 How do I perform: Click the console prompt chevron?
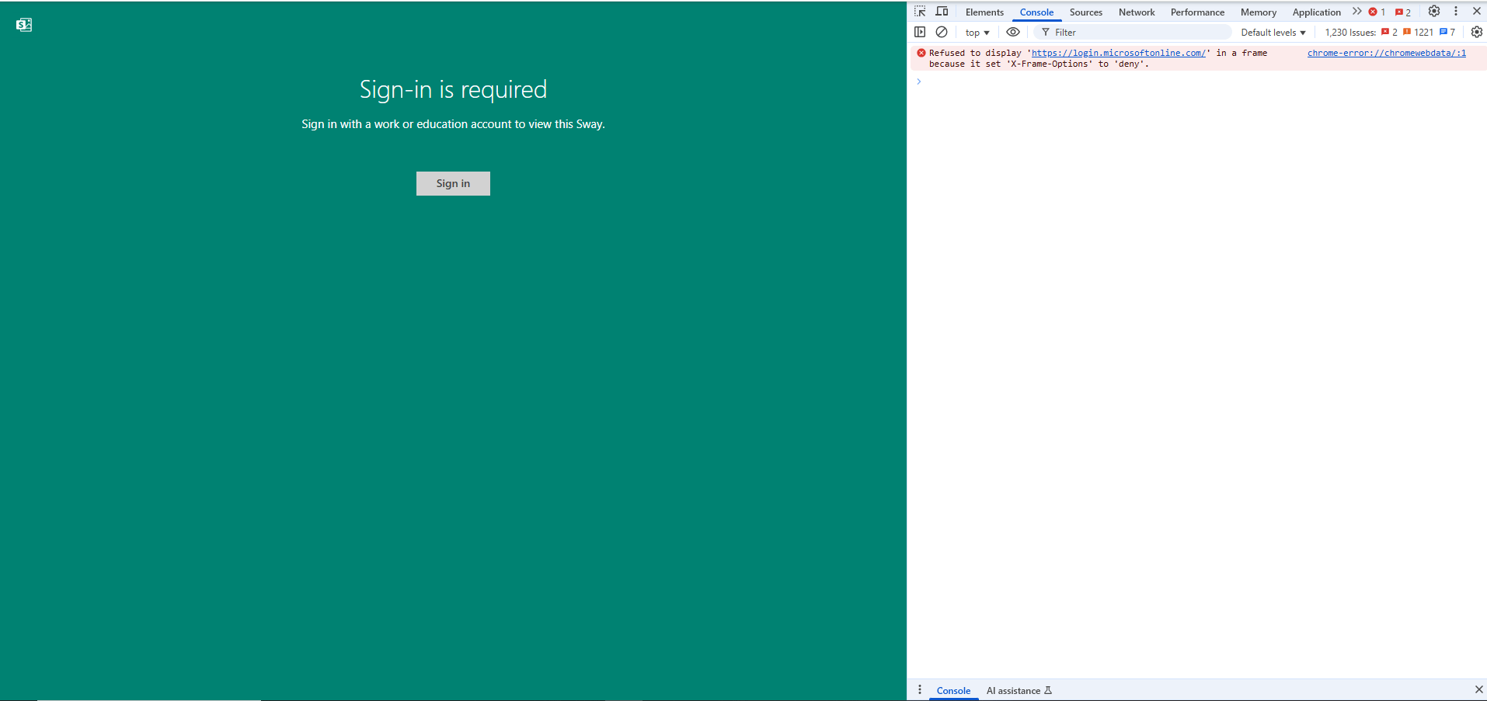click(918, 82)
